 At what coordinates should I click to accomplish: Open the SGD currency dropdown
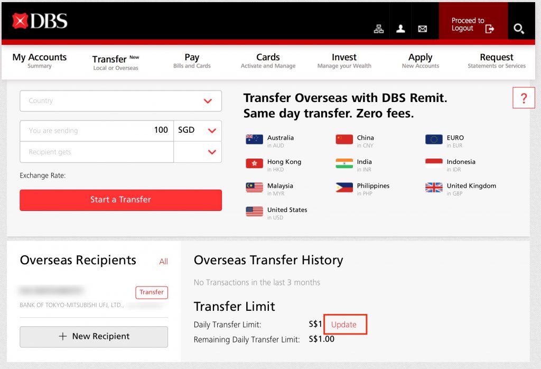coord(198,131)
